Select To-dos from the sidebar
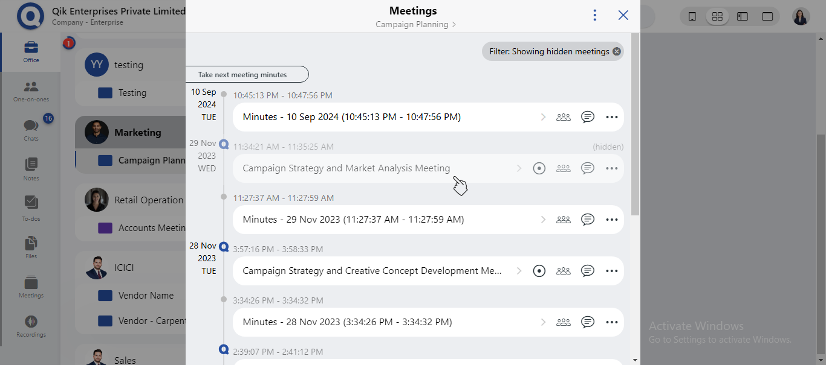The image size is (826, 365). click(30, 207)
